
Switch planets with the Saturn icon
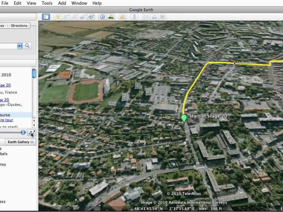pyautogui.click(x=123, y=17)
